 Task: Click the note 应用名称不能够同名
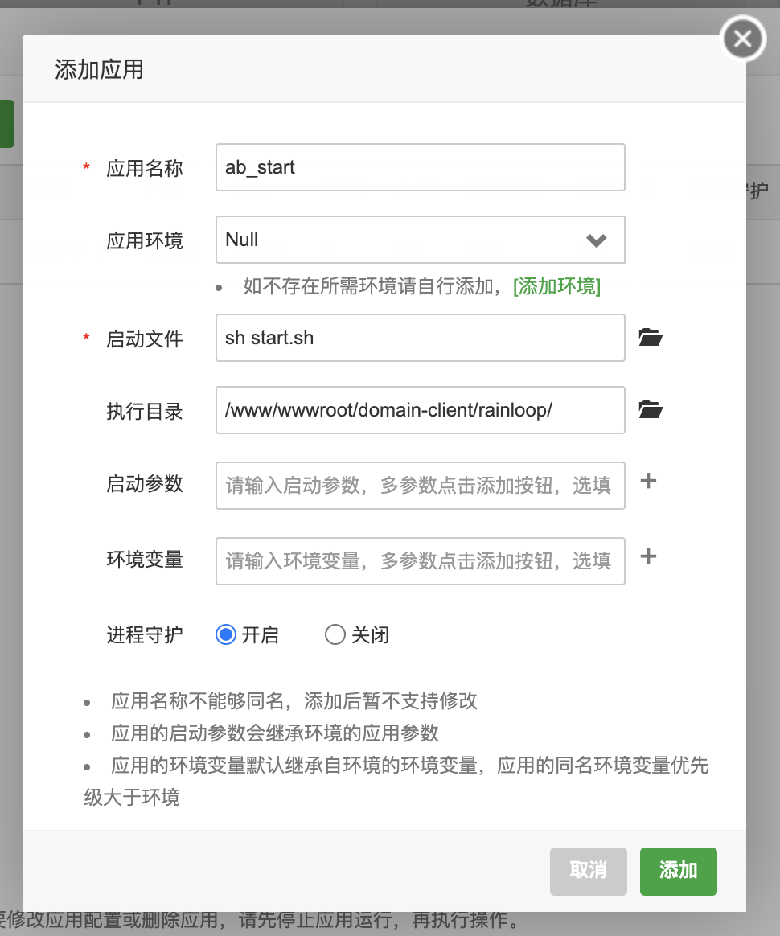294,701
